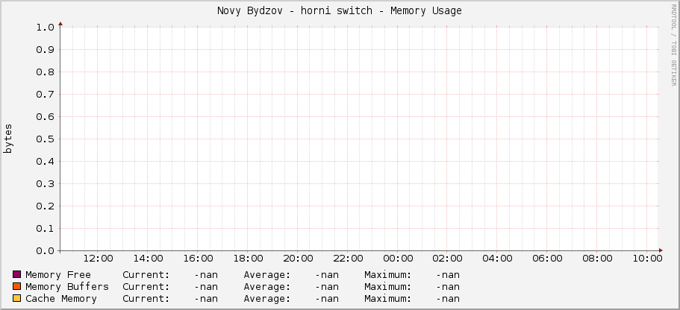Image resolution: width=680 pixels, height=310 pixels.
Task: Click 'Average:' label in Memory Free row
Action: click(x=267, y=275)
